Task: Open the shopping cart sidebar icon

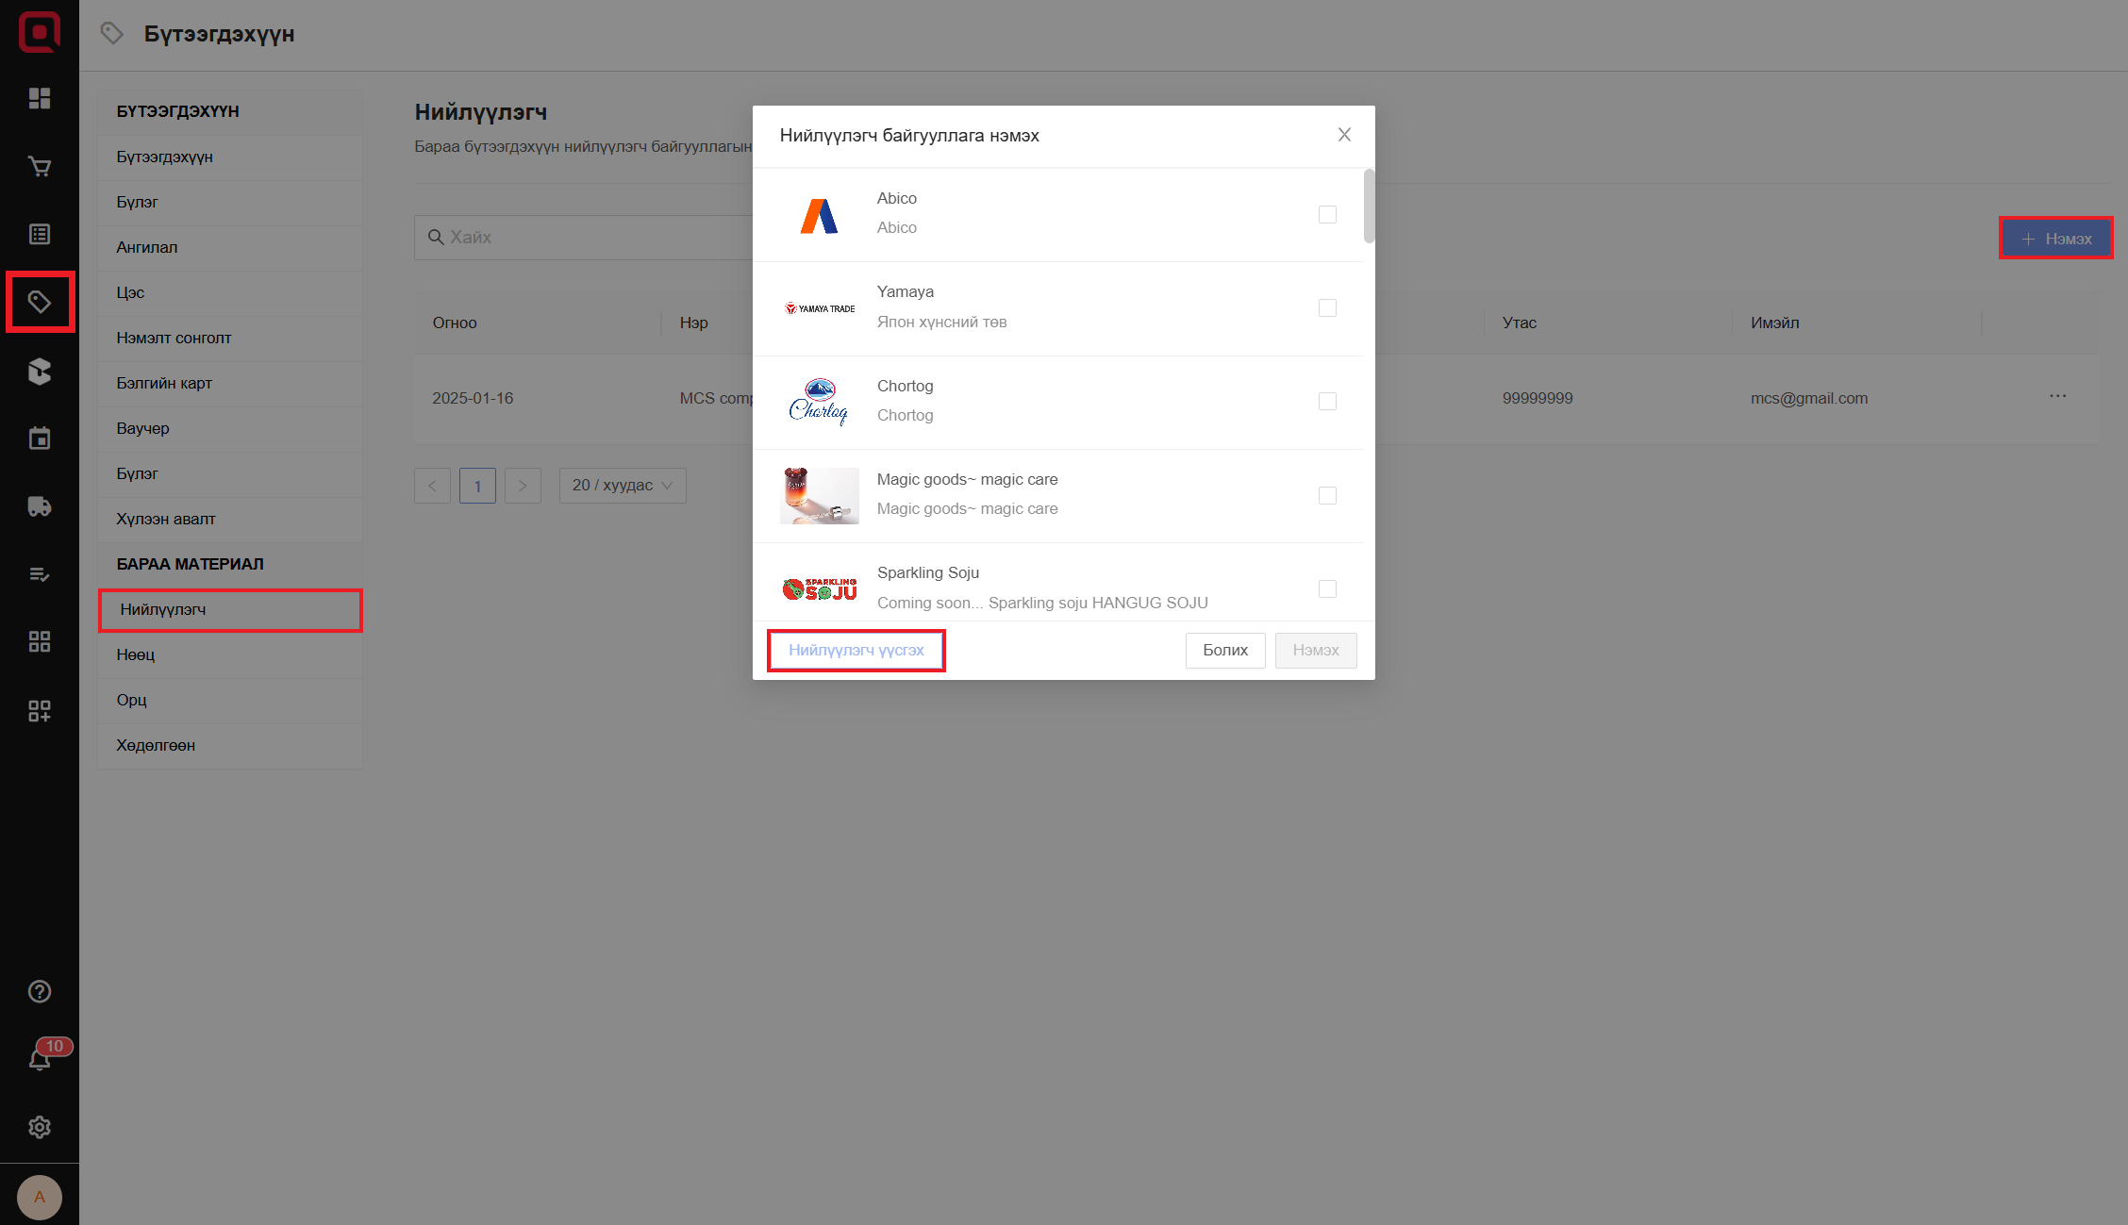Action: [x=39, y=167]
